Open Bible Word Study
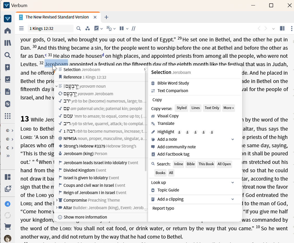294x243 pixels. pos(173,83)
